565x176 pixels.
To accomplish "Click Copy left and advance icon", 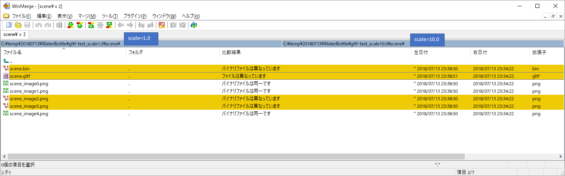I will point(150,25).
